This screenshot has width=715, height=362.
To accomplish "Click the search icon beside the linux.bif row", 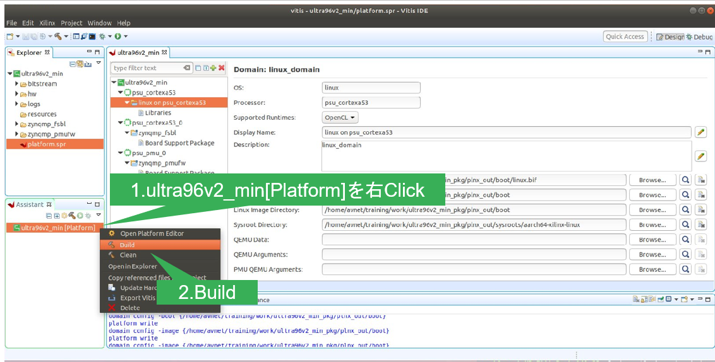I will point(685,180).
